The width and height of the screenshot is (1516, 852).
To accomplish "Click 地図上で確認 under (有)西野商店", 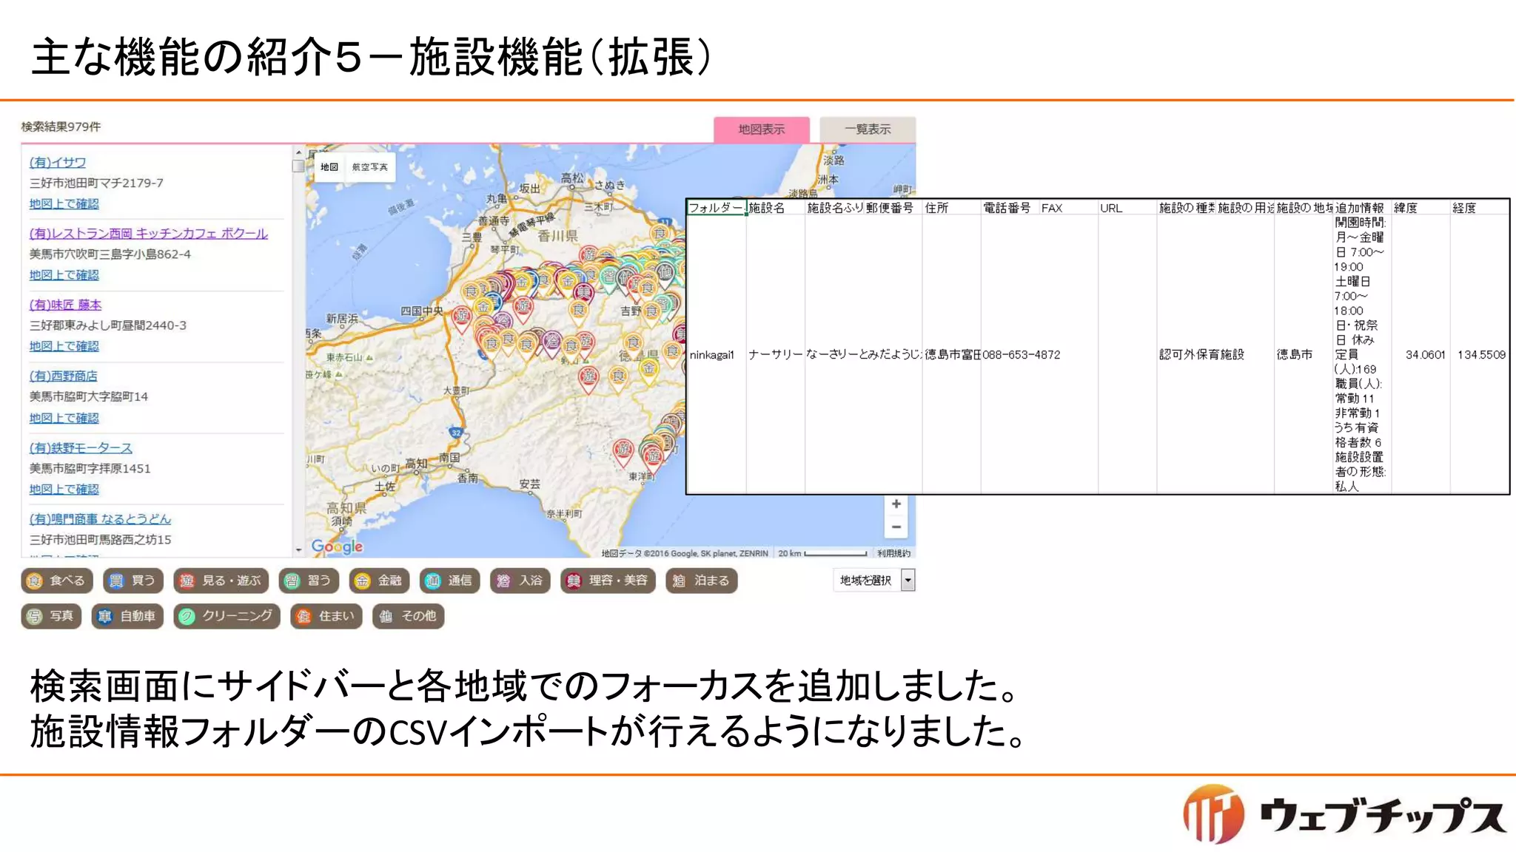I will pos(64,418).
